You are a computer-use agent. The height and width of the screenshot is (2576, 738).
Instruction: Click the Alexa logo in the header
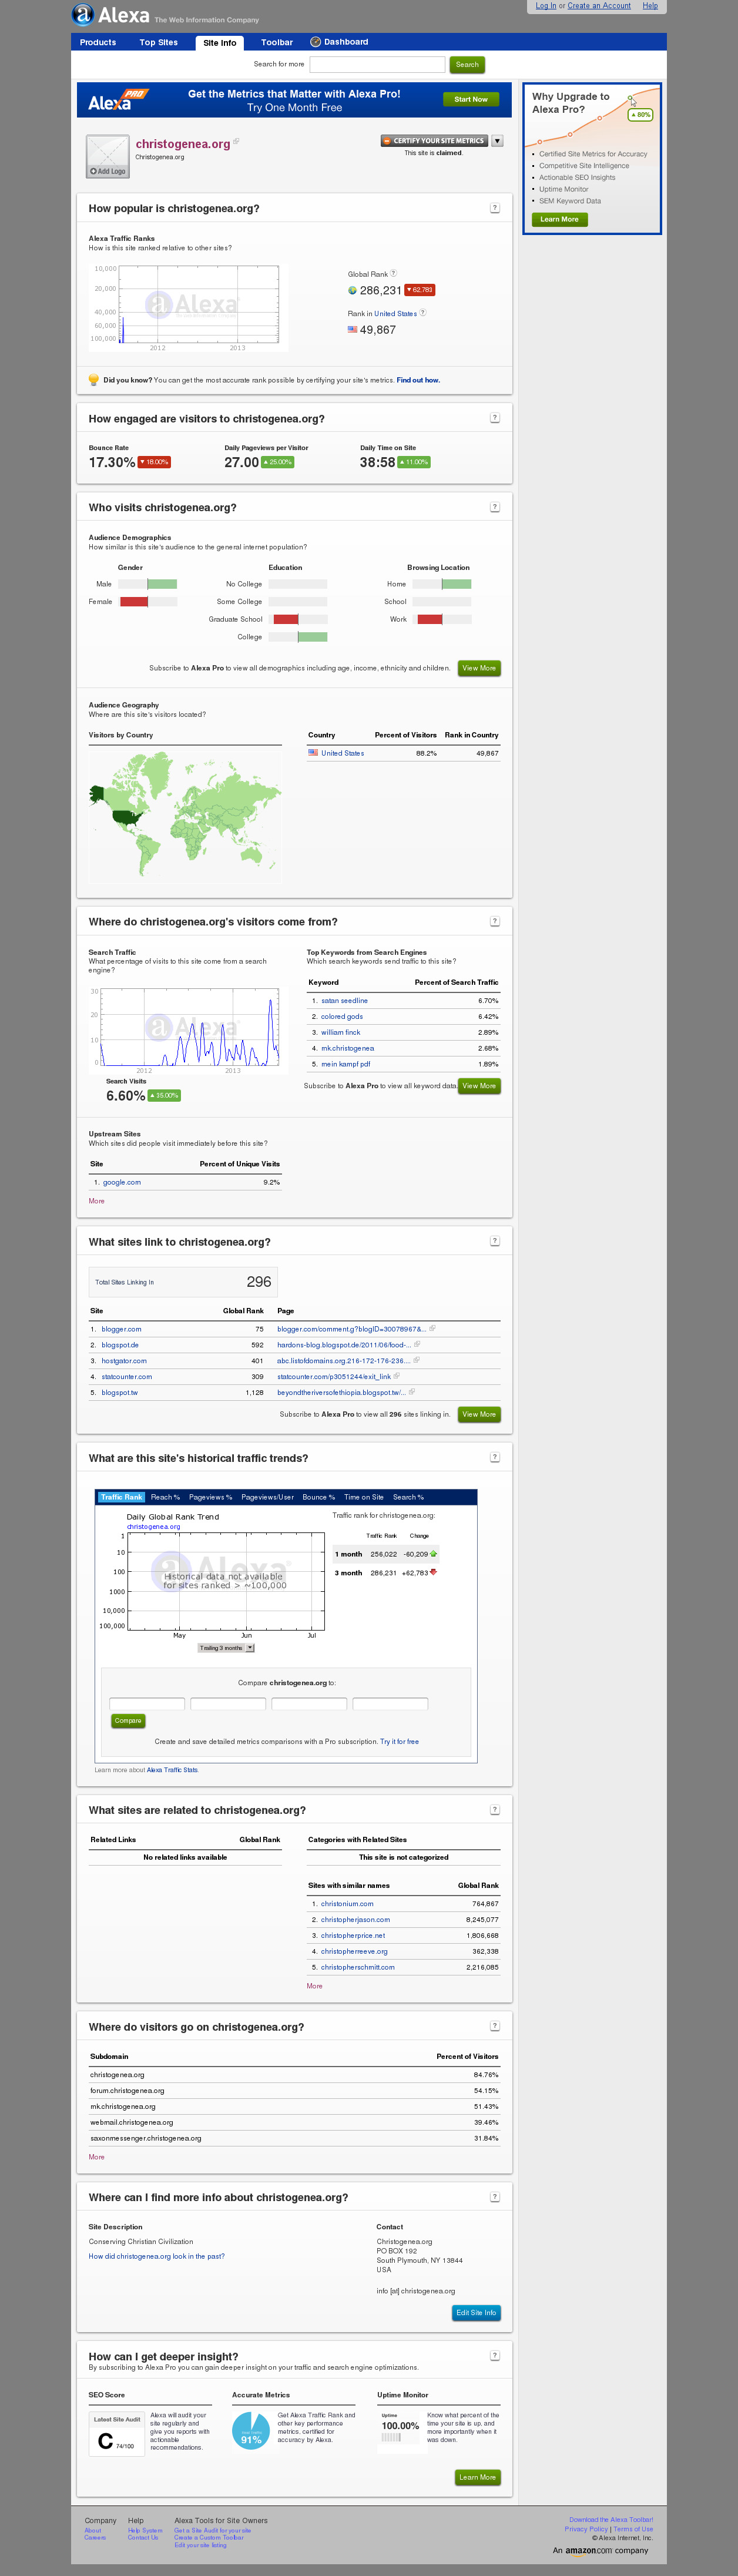pyautogui.click(x=111, y=15)
